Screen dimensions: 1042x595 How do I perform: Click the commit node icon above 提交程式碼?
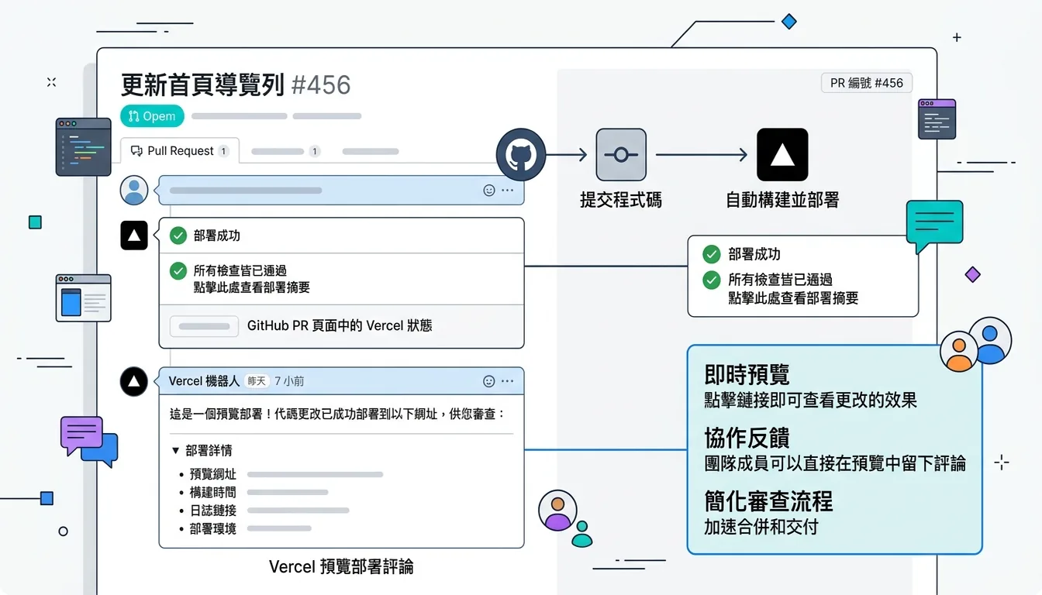point(621,155)
